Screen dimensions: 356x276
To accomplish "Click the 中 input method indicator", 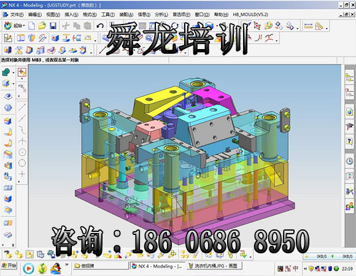I will tap(295, 269).
